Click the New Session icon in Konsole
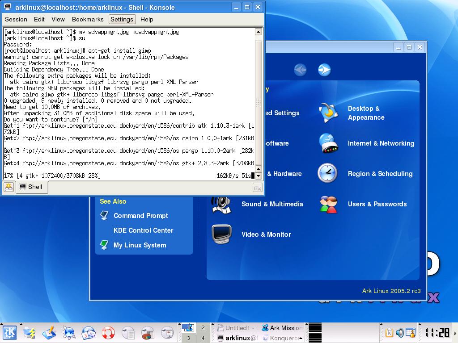 tap(9, 187)
